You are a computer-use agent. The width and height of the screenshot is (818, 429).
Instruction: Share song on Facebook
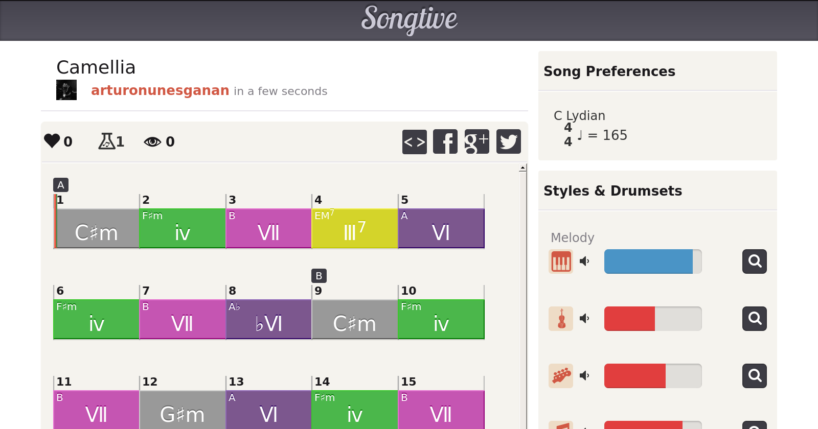[445, 141]
